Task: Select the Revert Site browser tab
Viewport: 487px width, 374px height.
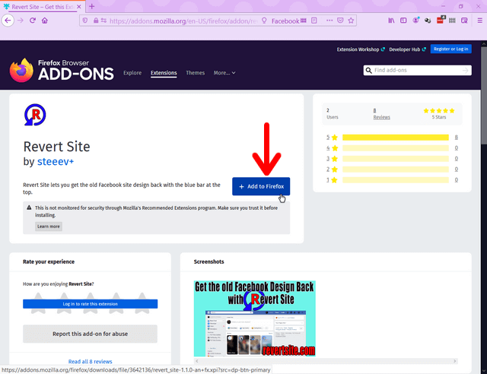Action: [x=42, y=7]
